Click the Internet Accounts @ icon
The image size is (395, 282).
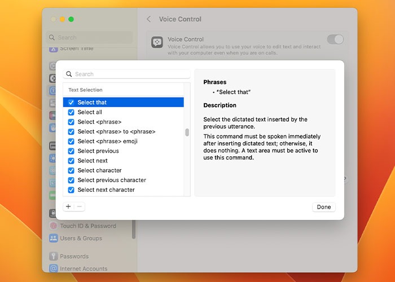(x=54, y=268)
